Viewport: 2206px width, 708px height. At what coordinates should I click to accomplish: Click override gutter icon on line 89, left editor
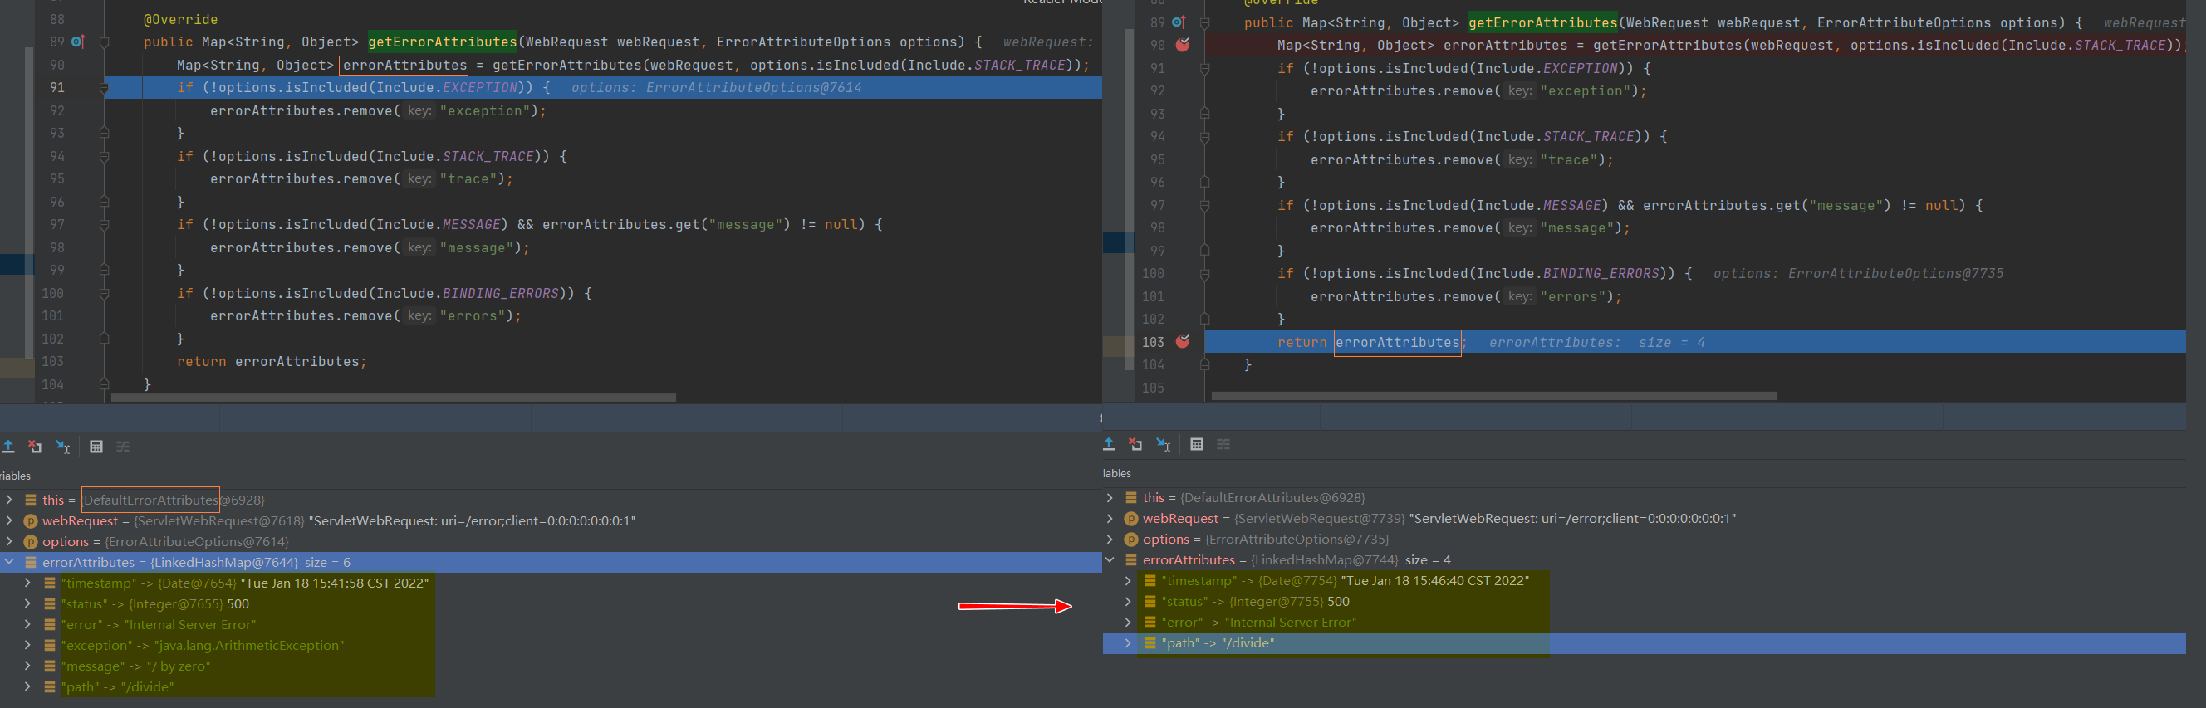pyautogui.click(x=78, y=42)
